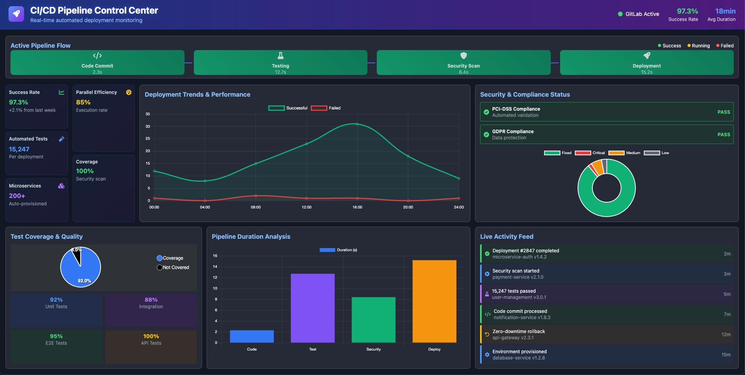This screenshot has width=745, height=375.
Task: Toggle Not Covered in the coverage pie legend
Action: point(173,267)
